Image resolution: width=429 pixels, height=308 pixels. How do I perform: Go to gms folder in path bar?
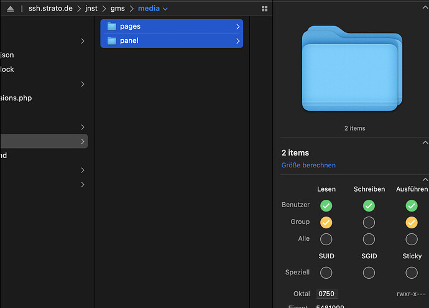pyautogui.click(x=118, y=9)
